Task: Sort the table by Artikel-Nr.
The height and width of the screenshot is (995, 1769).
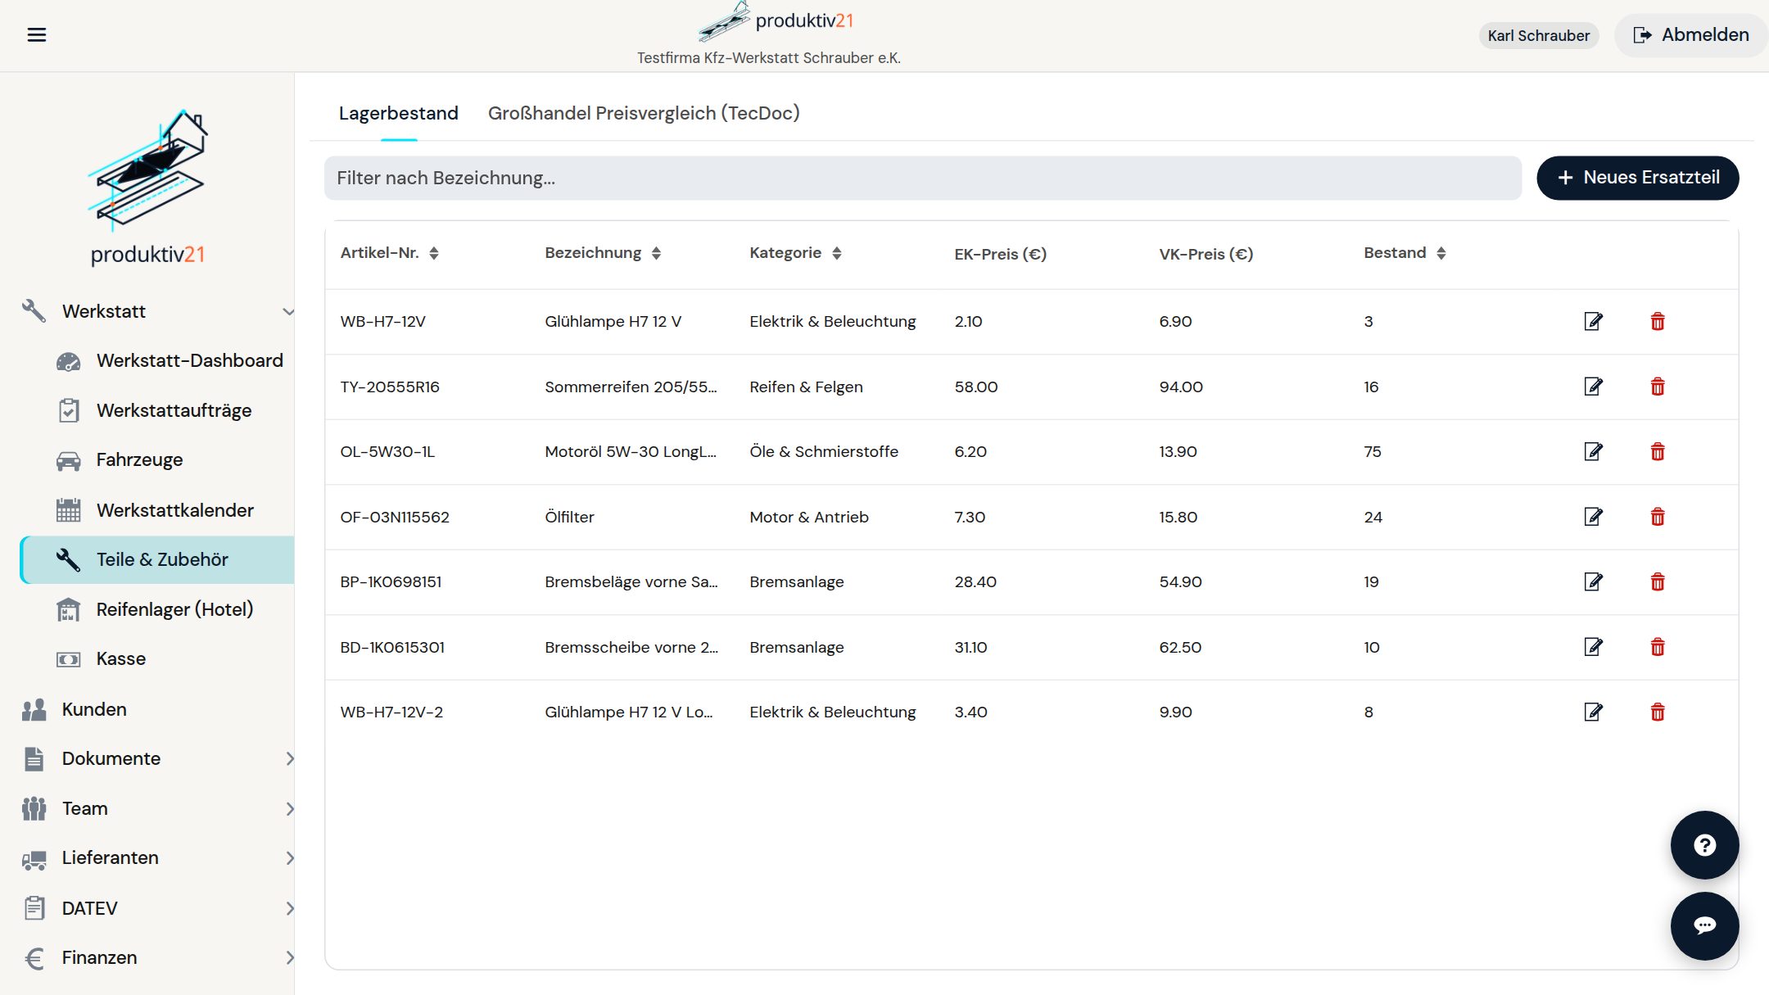Action: [x=434, y=253]
